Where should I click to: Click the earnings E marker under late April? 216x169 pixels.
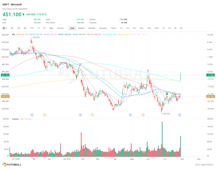pyautogui.click(x=130, y=115)
